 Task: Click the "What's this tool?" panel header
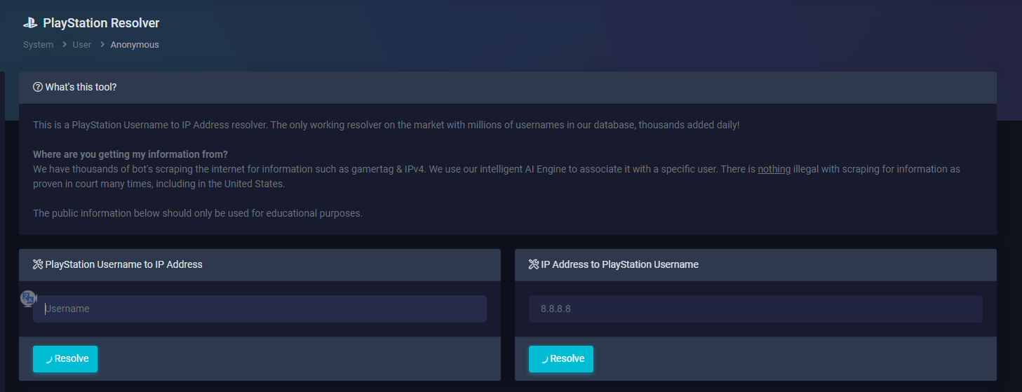coord(81,87)
